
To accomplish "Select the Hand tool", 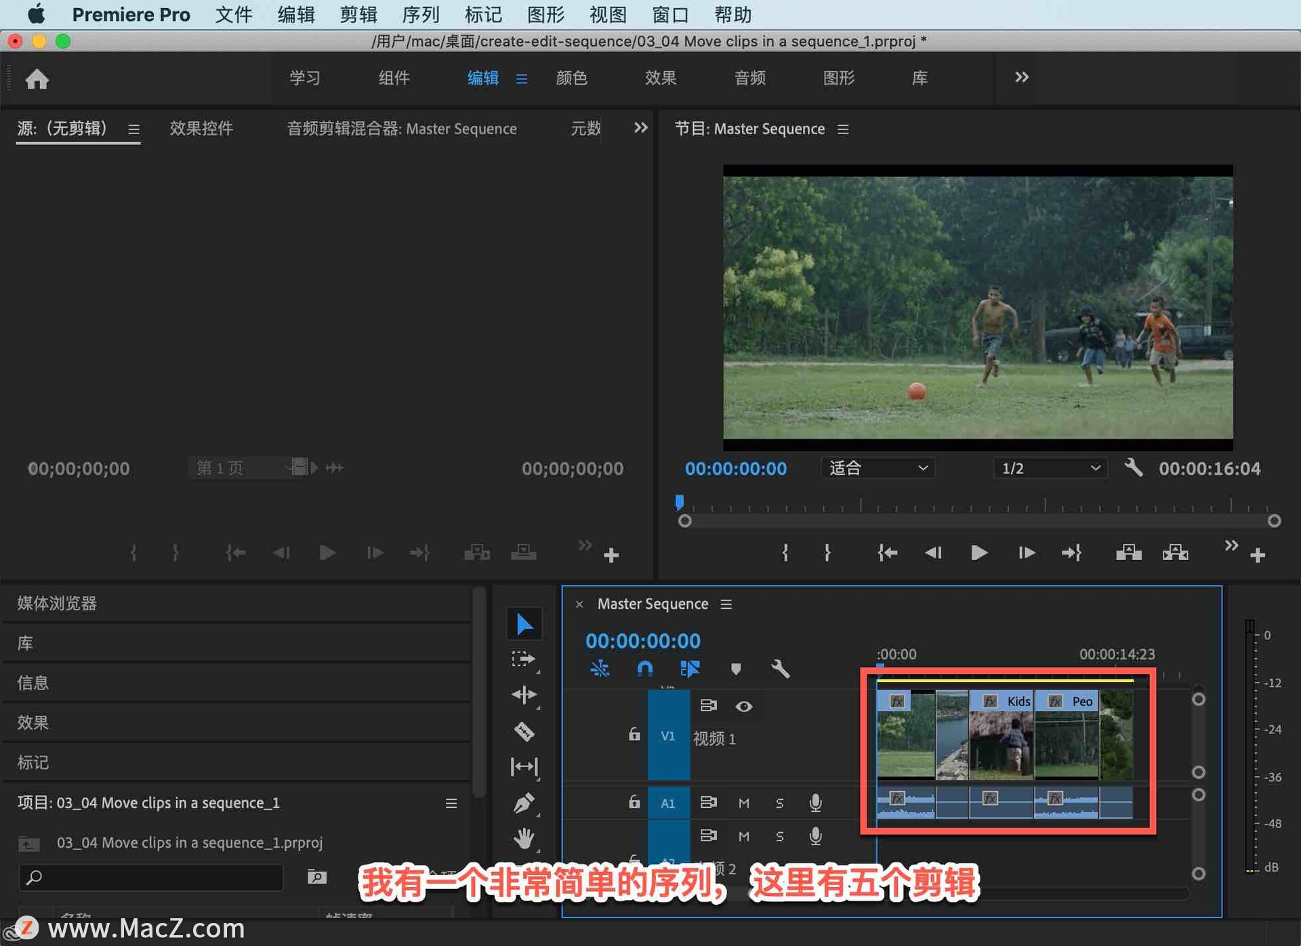I will tap(524, 838).
